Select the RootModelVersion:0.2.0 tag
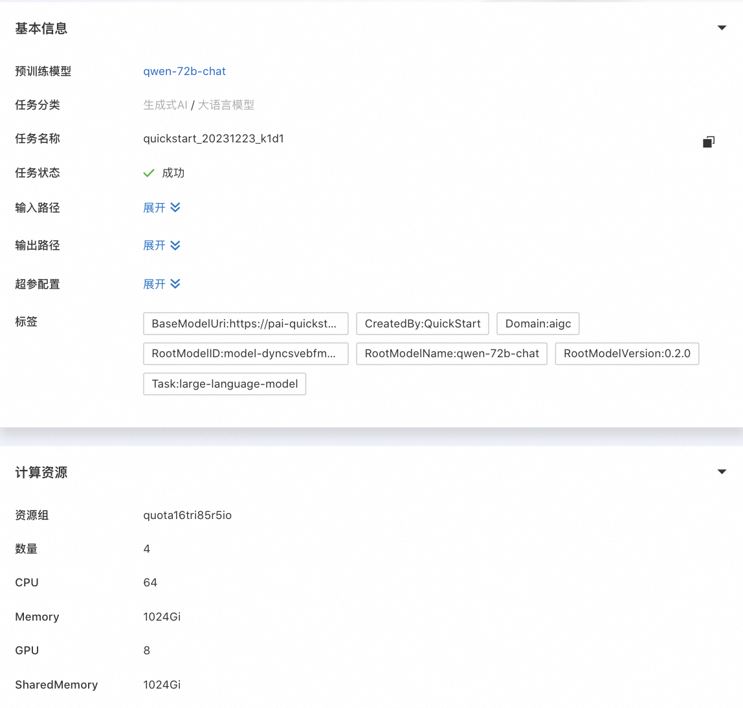 627,353
